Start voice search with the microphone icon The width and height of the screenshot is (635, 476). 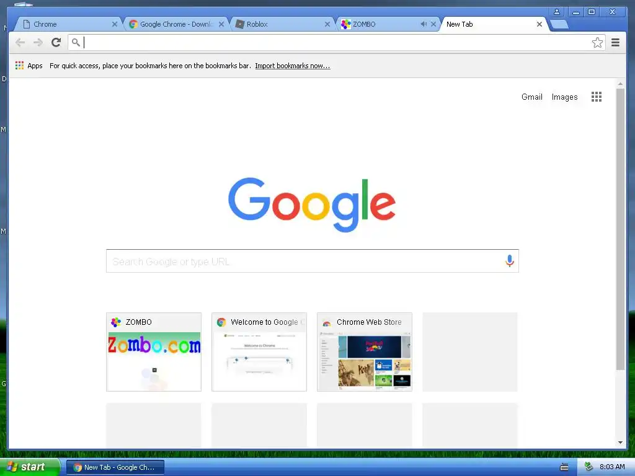tap(510, 261)
